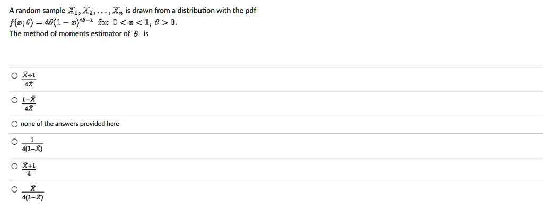Choose 'none of the answers provided here' radio
543x209 pixels.
14,124
